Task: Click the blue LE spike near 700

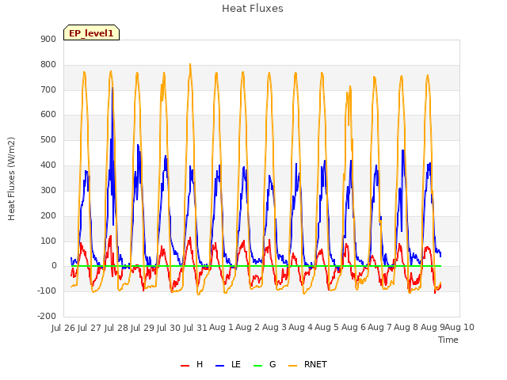Action: 112,89
